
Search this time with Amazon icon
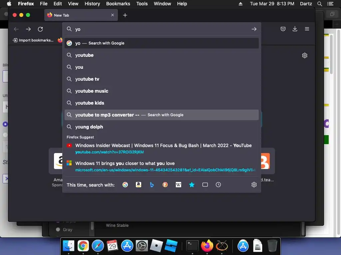tap(139, 185)
